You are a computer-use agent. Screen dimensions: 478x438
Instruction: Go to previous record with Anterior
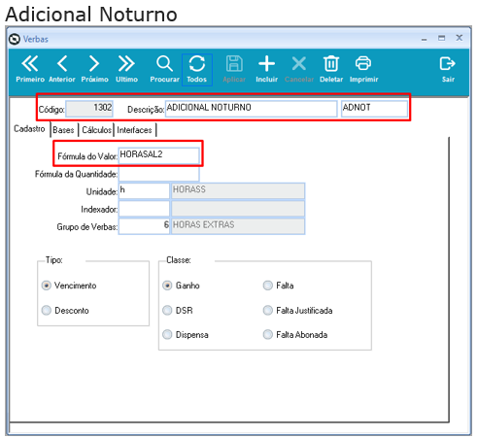point(62,69)
